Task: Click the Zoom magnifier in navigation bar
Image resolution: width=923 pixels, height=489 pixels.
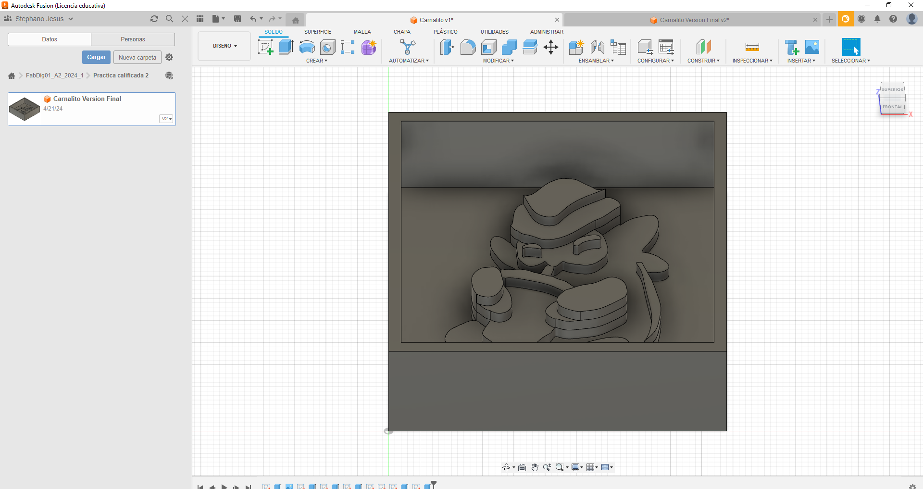Action: [x=547, y=467]
